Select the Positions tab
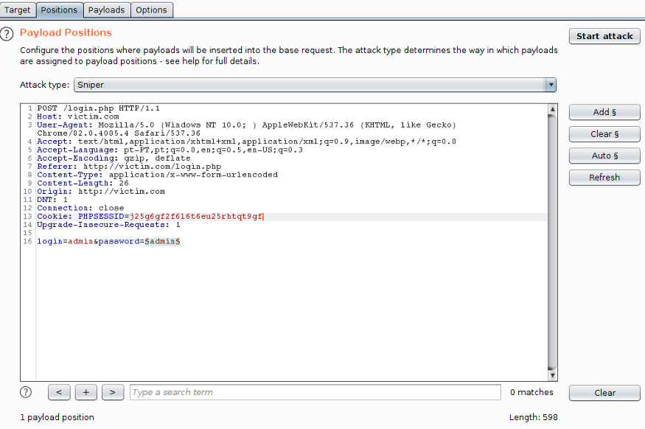This screenshot has width=645, height=429. (x=59, y=10)
